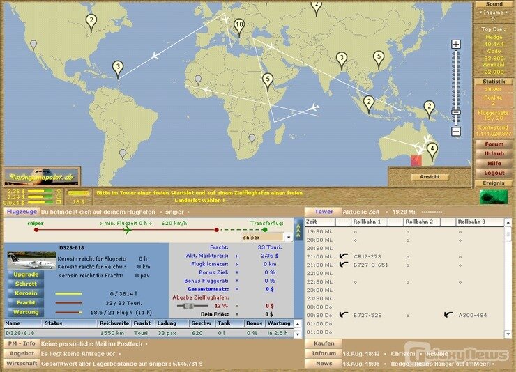Sort the aircraft list by Reichweite column
Image resolution: width=516 pixels, height=372 pixels.
pos(114,323)
